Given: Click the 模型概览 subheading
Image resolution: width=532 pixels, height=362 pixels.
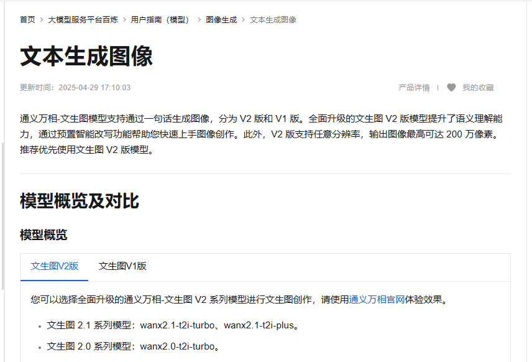Looking at the screenshot, I should pyautogui.click(x=44, y=234).
